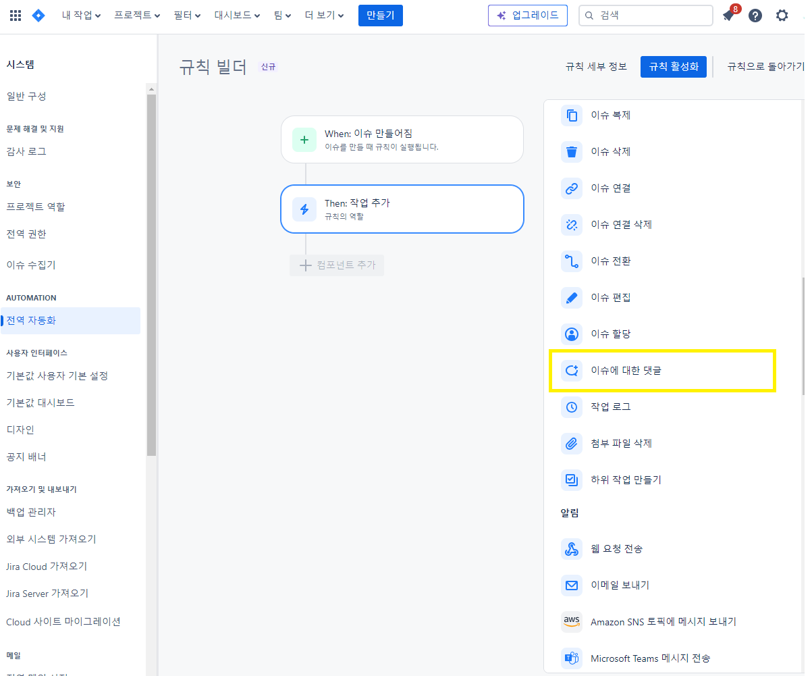812x676 pixels.
Task: Click the 규칙 활성화 button
Action: (674, 67)
